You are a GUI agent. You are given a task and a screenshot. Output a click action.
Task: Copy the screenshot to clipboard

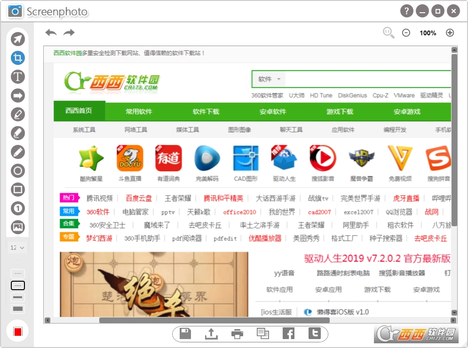(x=262, y=333)
